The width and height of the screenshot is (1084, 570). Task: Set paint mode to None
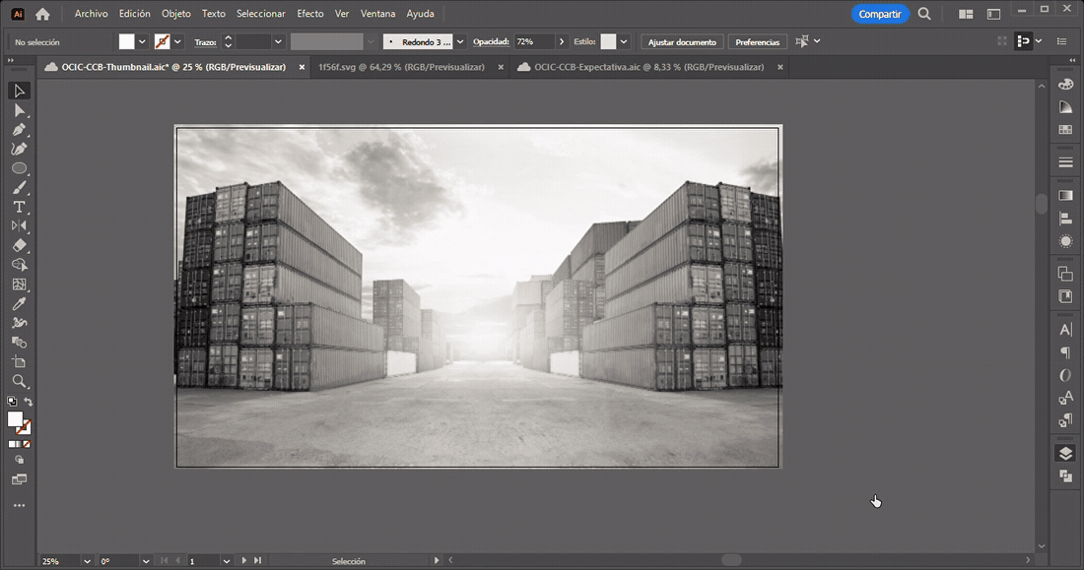[x=27, y=444]
